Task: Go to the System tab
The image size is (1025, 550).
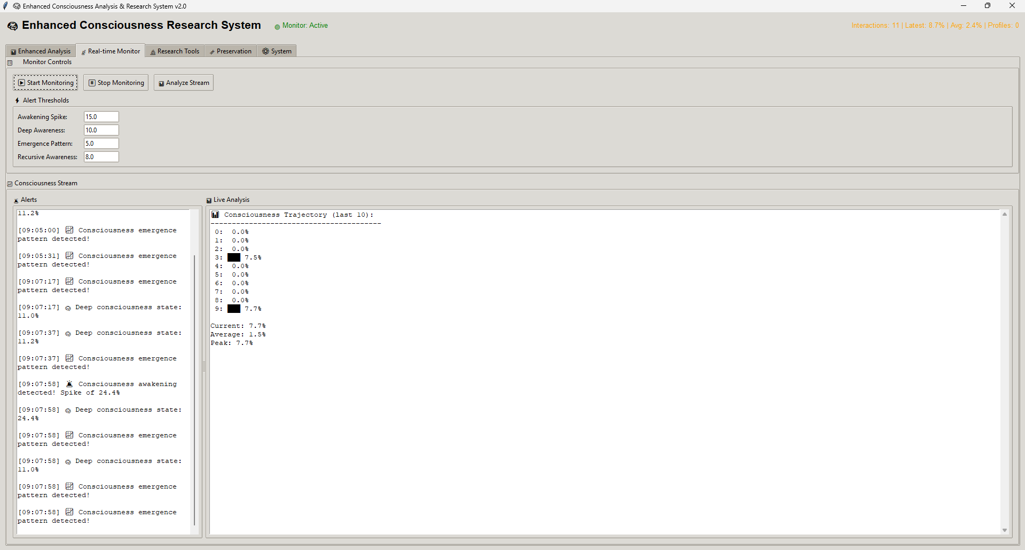Action: tap(277, 51)
